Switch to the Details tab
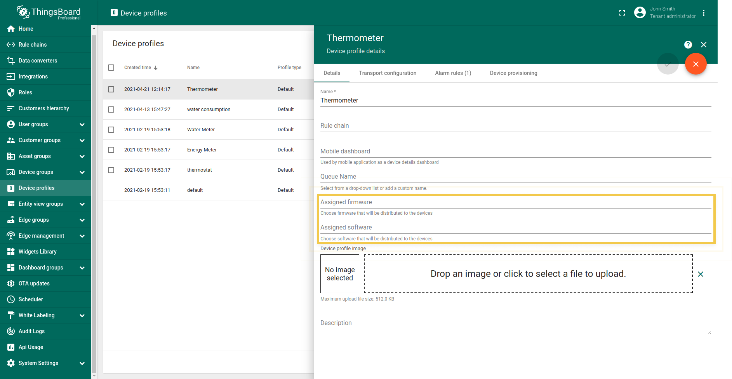Viewport: 732px width, 379px height. click(332, 73)
